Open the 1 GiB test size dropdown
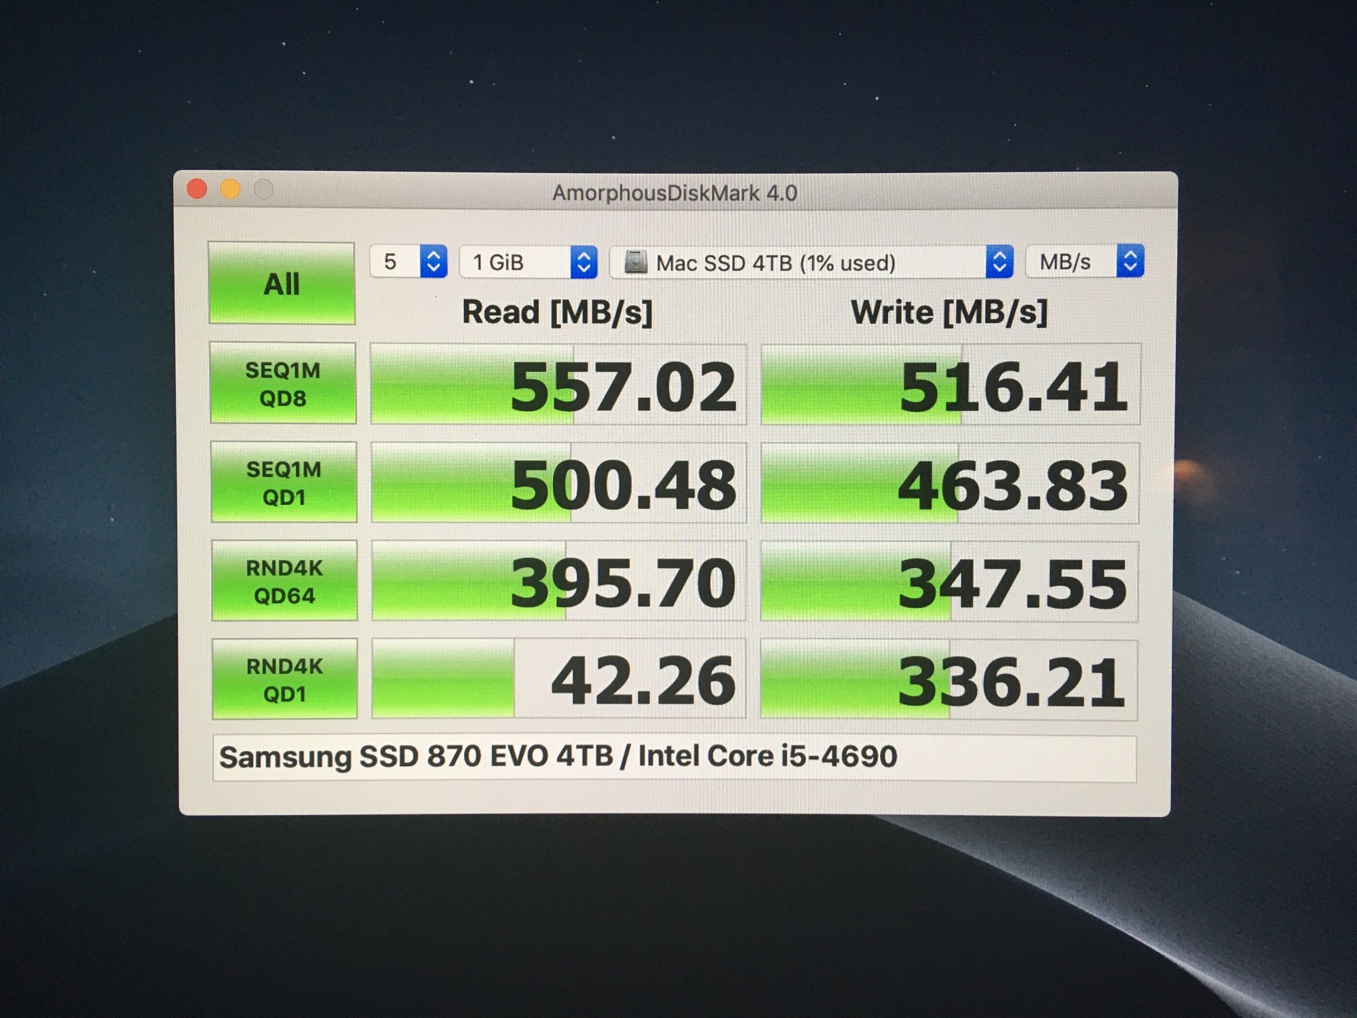The image size is (1357, 1018). tap(516, 262)
